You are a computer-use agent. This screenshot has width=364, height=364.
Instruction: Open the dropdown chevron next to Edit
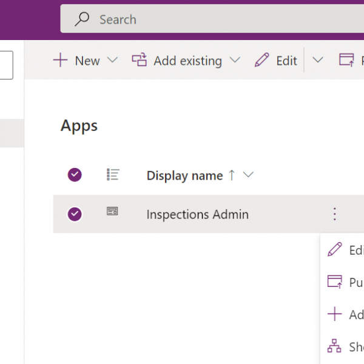click(x=317, y=60)
